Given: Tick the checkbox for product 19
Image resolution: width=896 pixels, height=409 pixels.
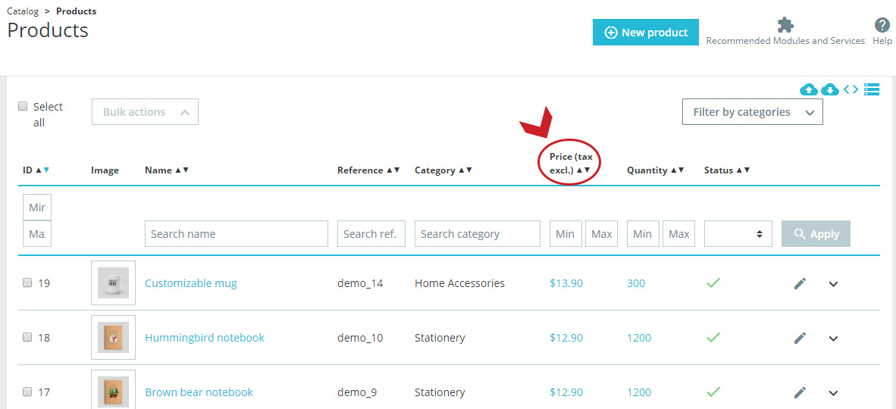Looking at the screenshot, I should [x=27, y=283].
